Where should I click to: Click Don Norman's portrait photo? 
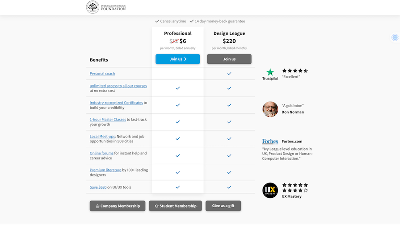click(x=270, y=109)
